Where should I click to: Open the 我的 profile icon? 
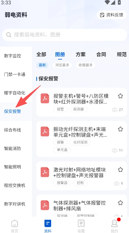[114, 223]
